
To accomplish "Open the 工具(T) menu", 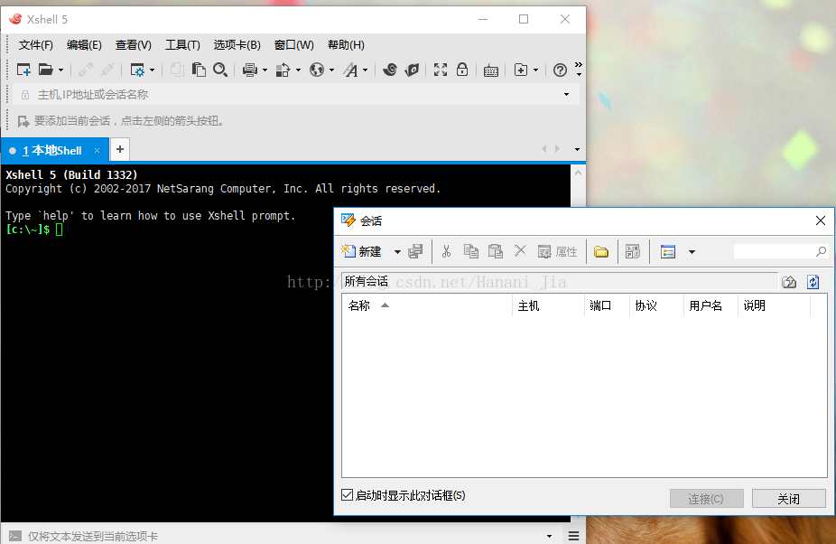I will pyautogui.click(x=182, y=45).
